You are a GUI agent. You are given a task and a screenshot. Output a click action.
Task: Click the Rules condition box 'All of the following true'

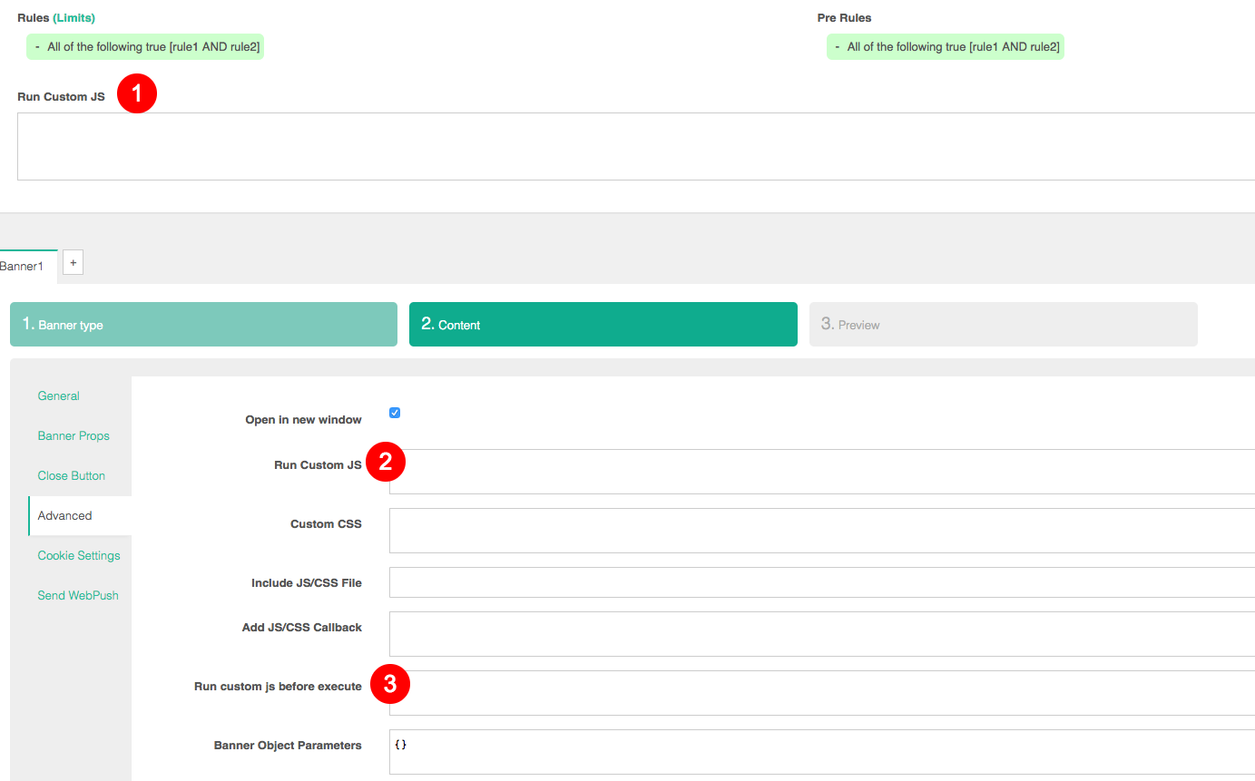145,47
